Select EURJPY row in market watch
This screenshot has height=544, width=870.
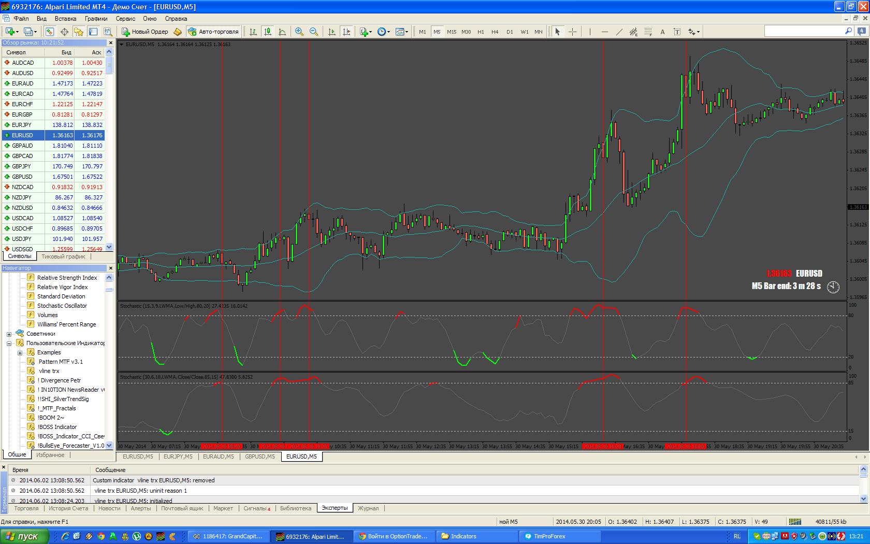(22, 125)
